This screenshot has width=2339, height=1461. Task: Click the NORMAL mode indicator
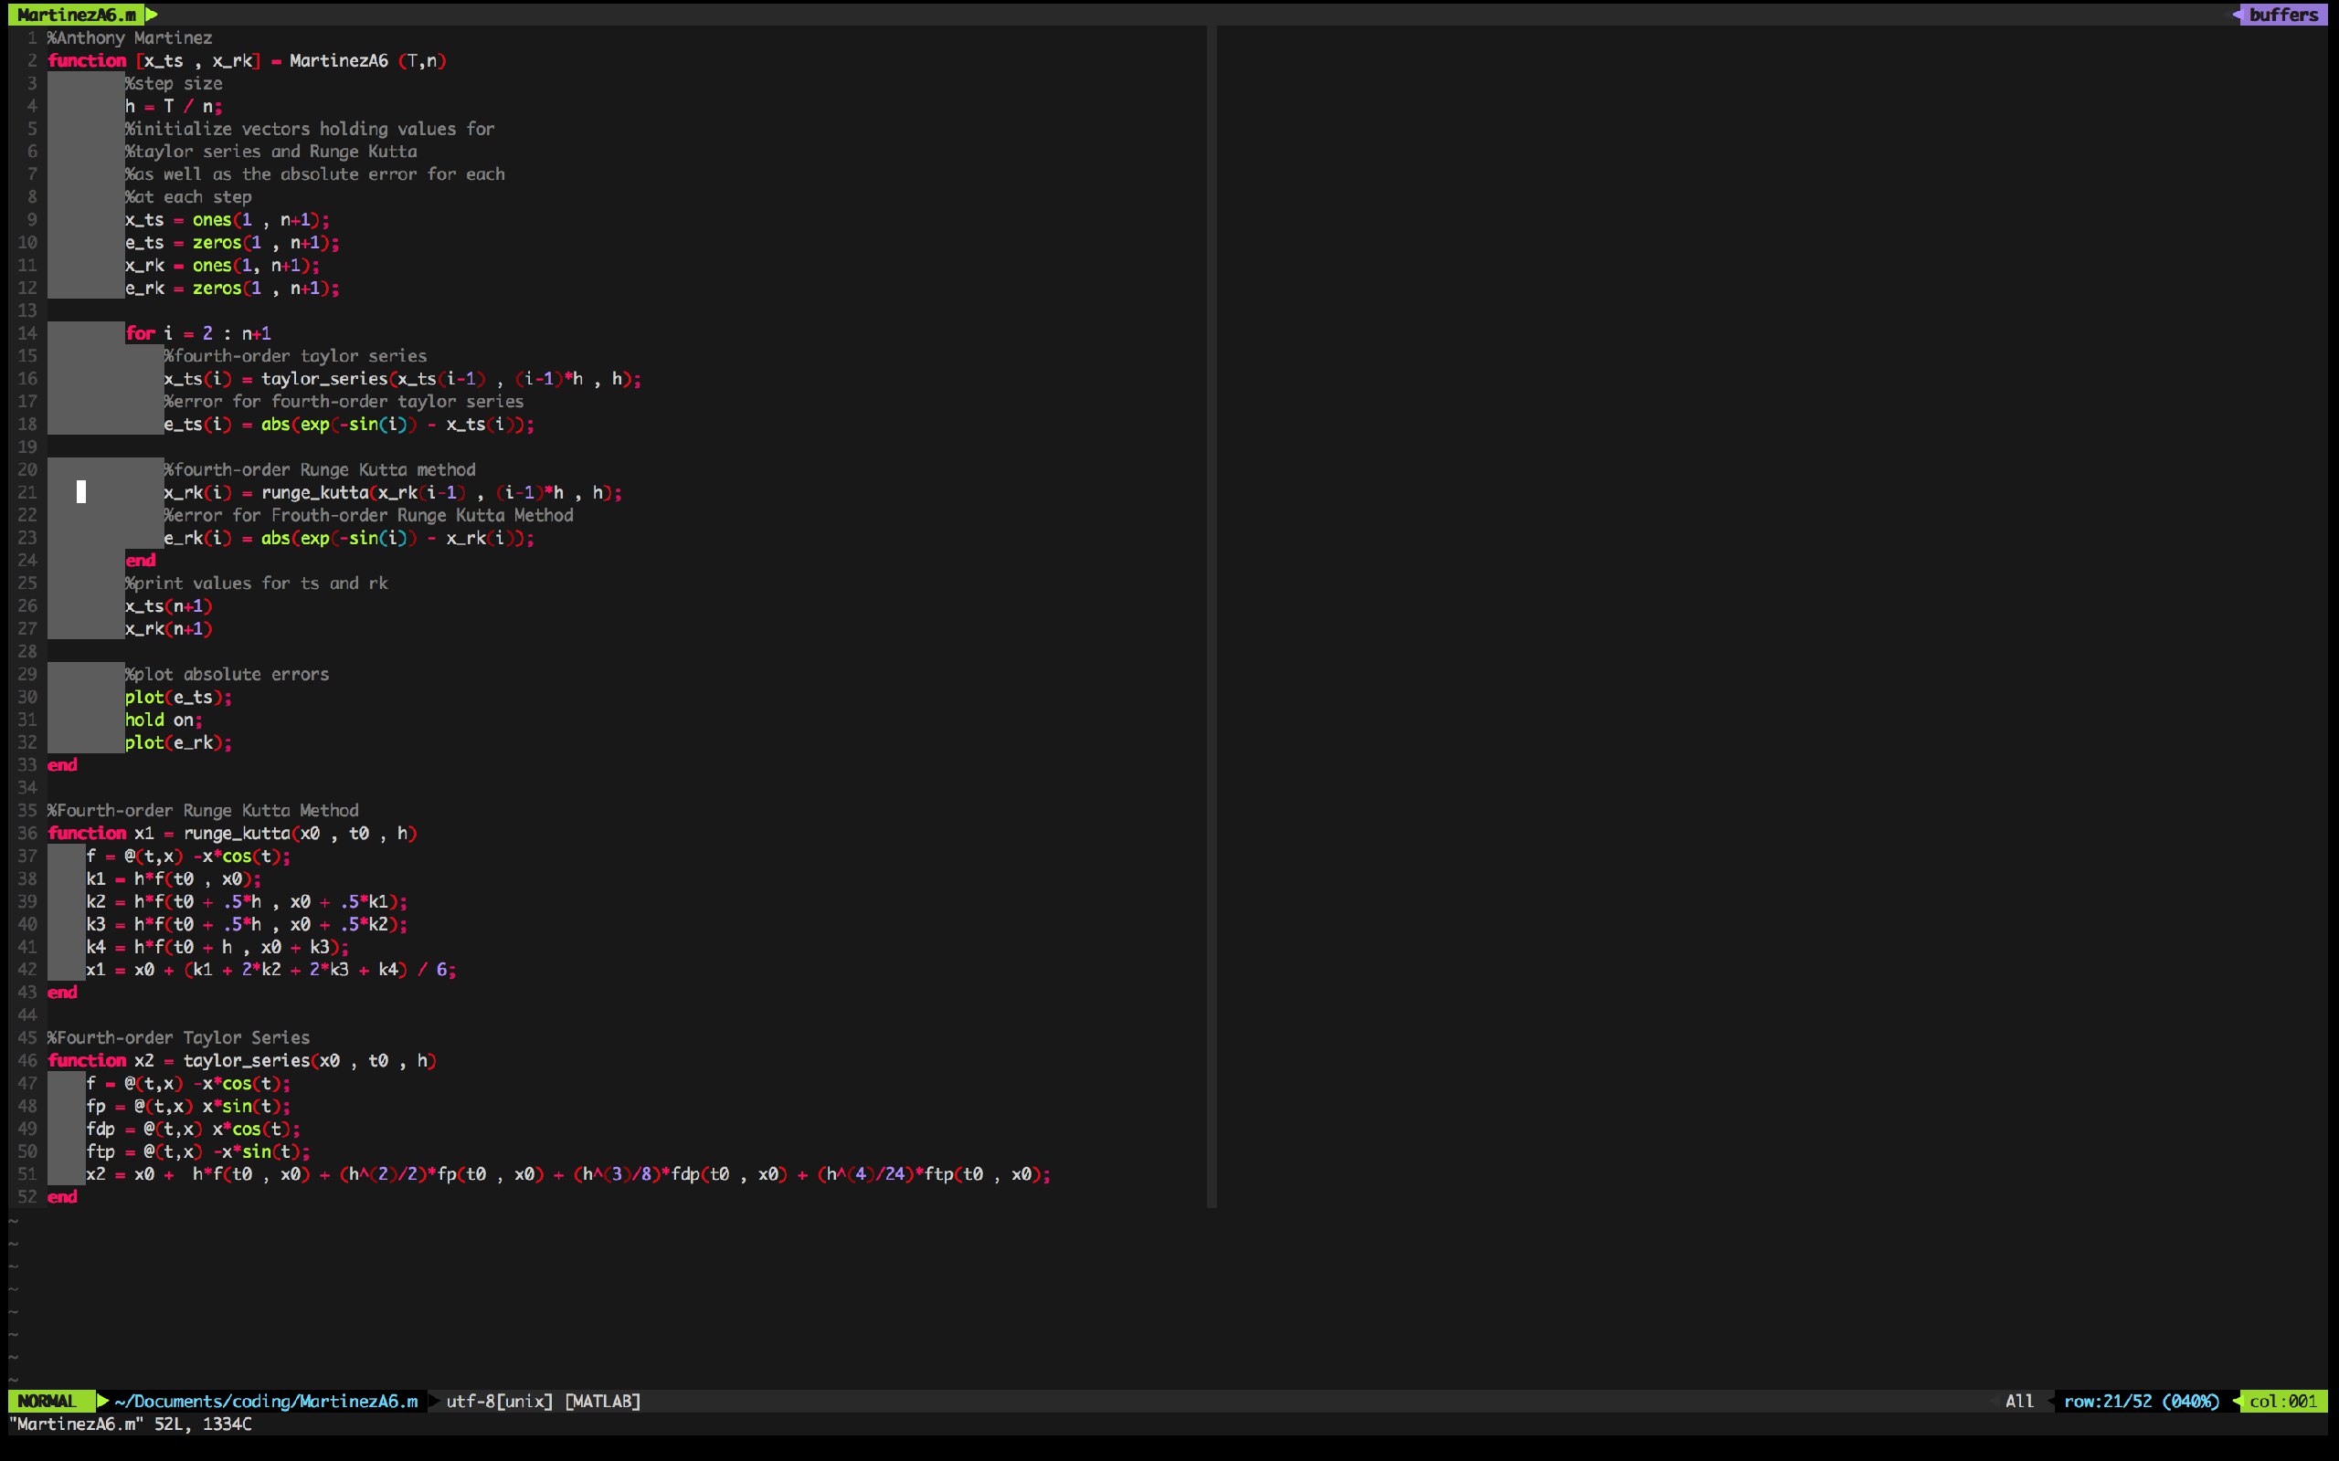[x=47, y=1401]
